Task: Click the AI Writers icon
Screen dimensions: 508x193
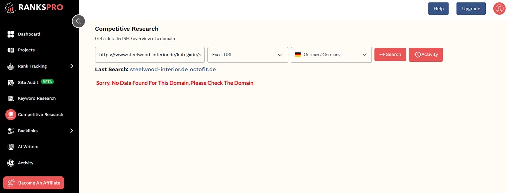Action: pos(11,147)
